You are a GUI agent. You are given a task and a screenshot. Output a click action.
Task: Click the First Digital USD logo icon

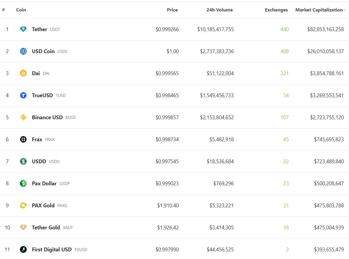pyautogui.click(x=23, y=249)
